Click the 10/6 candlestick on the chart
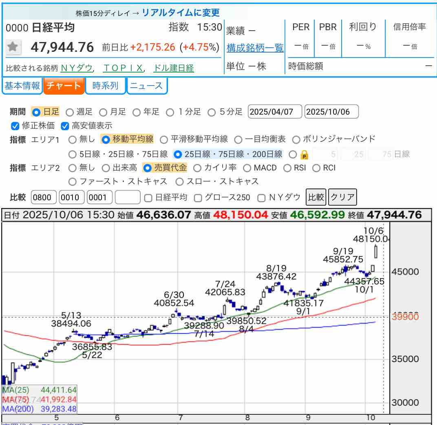Screen dimensions: 437x425 coord(376,251)
